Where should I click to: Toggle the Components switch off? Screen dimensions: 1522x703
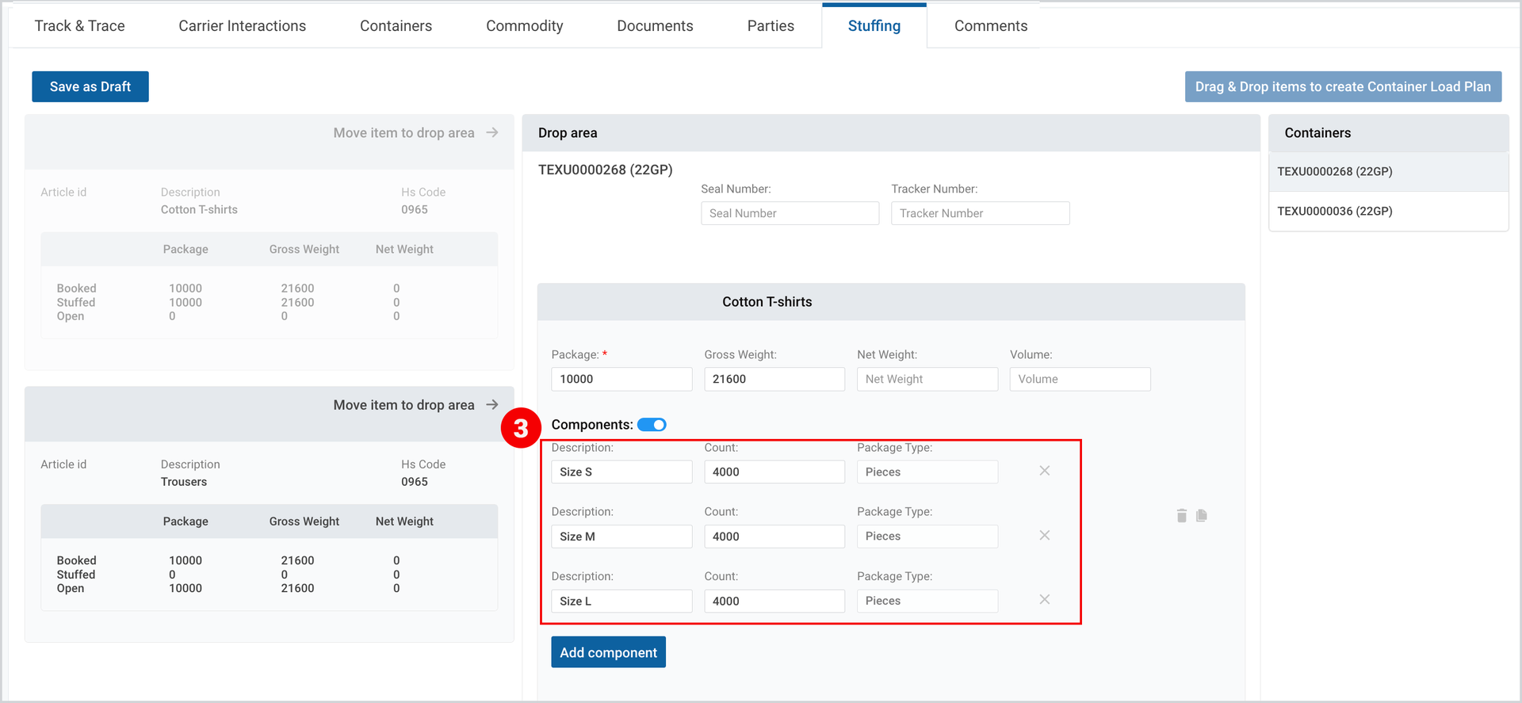[652, 425]
